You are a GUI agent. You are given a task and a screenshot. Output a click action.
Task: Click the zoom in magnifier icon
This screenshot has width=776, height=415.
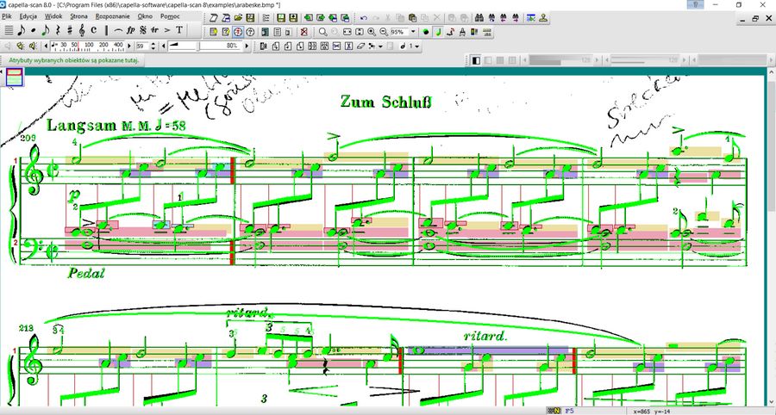pos(372,32)
